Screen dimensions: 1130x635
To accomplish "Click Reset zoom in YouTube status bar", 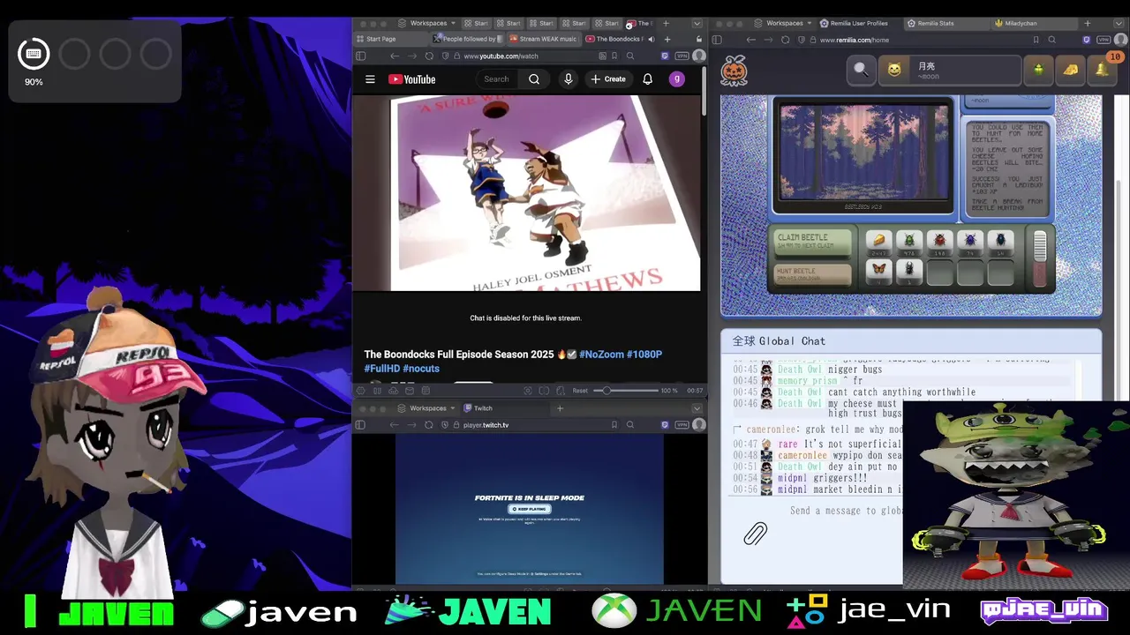I will coord(580,391).
